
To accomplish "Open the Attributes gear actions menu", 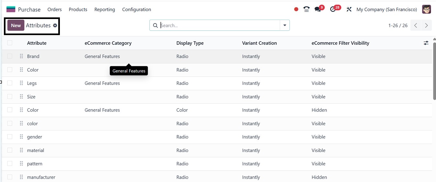I will tap(55, 25).
